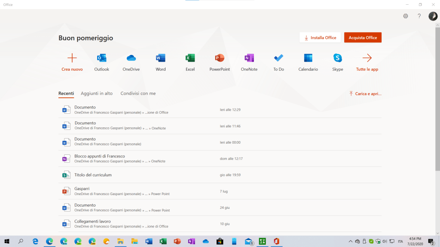Show hidden system tray icons chevron
The height and width of the screenshot is (247, 440).
coord(351,241)
